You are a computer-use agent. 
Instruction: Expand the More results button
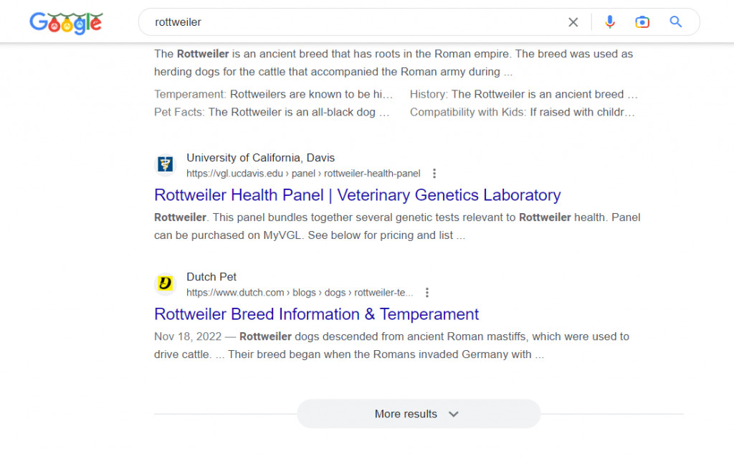click(x=419, y=414)
